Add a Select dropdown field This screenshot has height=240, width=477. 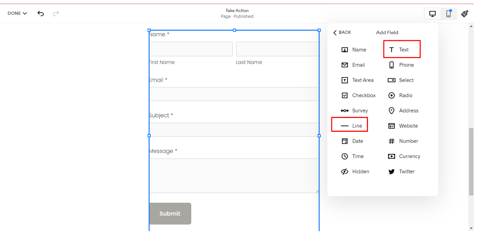(405, 80)
